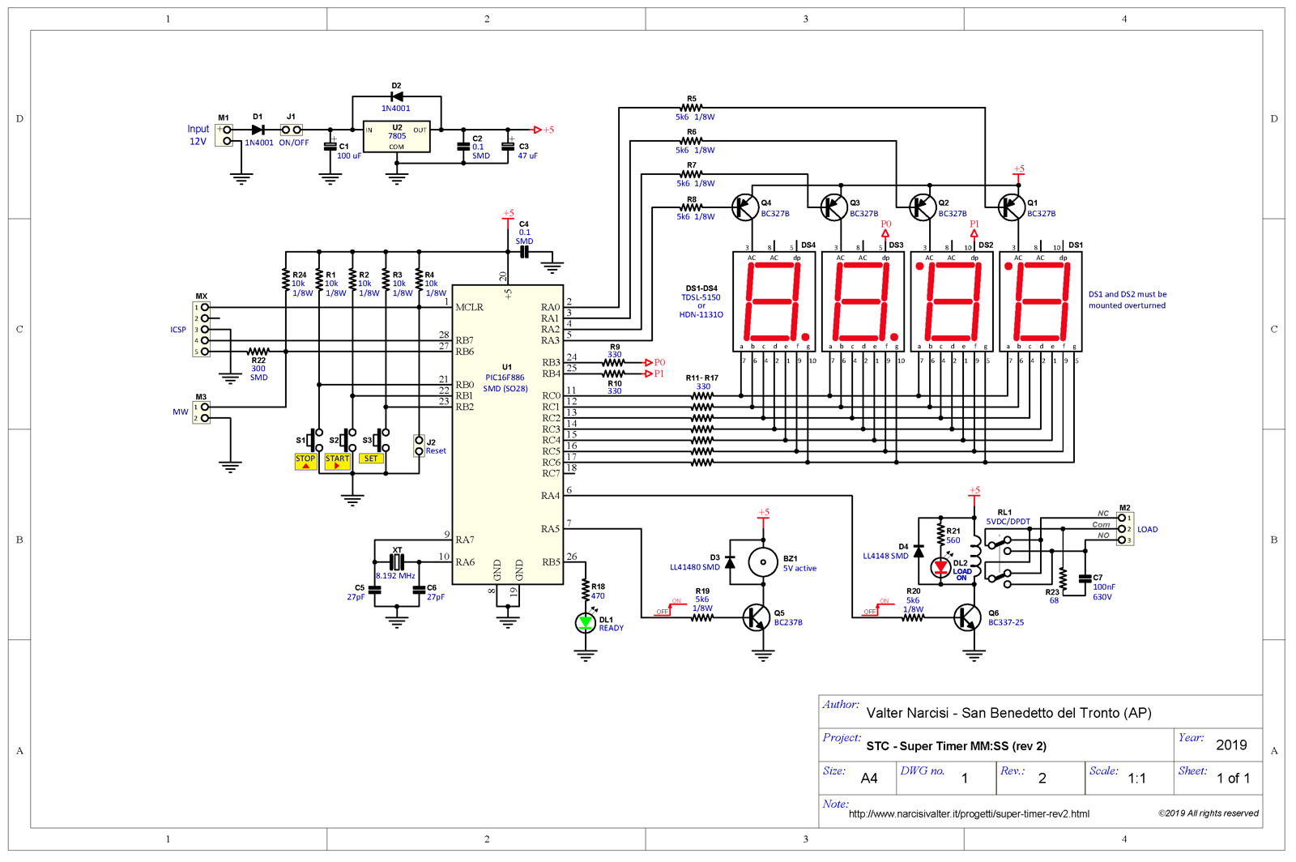The width and height of the screenshot is (1296, 862).
Task: Select the RL1 relay coil symbol
Action: (975, 553)
